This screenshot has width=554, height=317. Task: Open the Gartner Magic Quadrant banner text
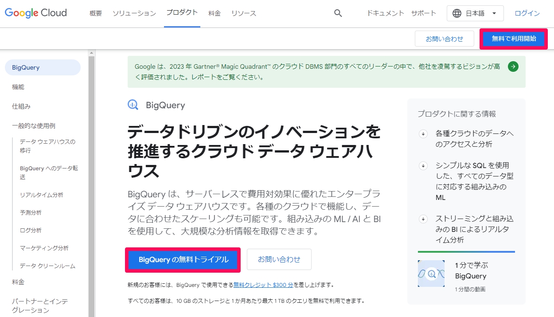pyautogui.click(x=317, y=72)
